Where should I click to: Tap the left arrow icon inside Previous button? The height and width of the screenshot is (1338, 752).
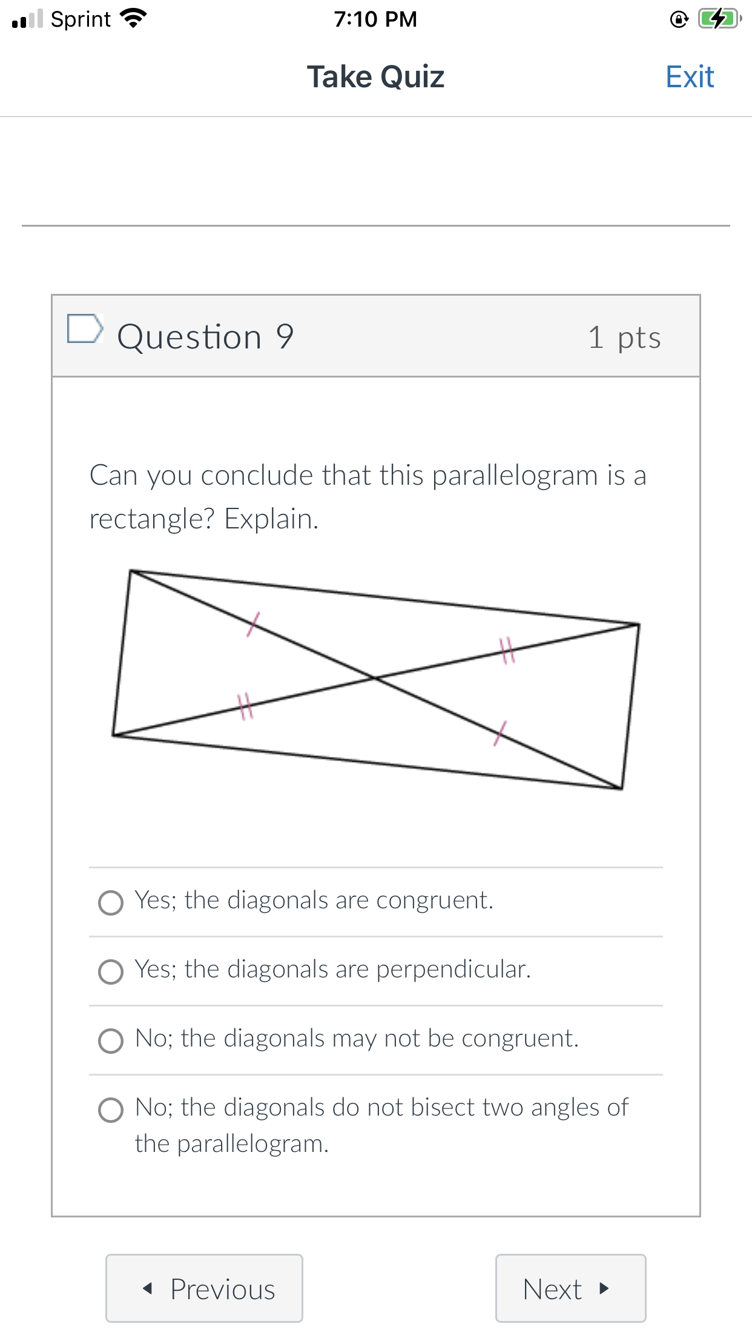[x=147, y=1290]
